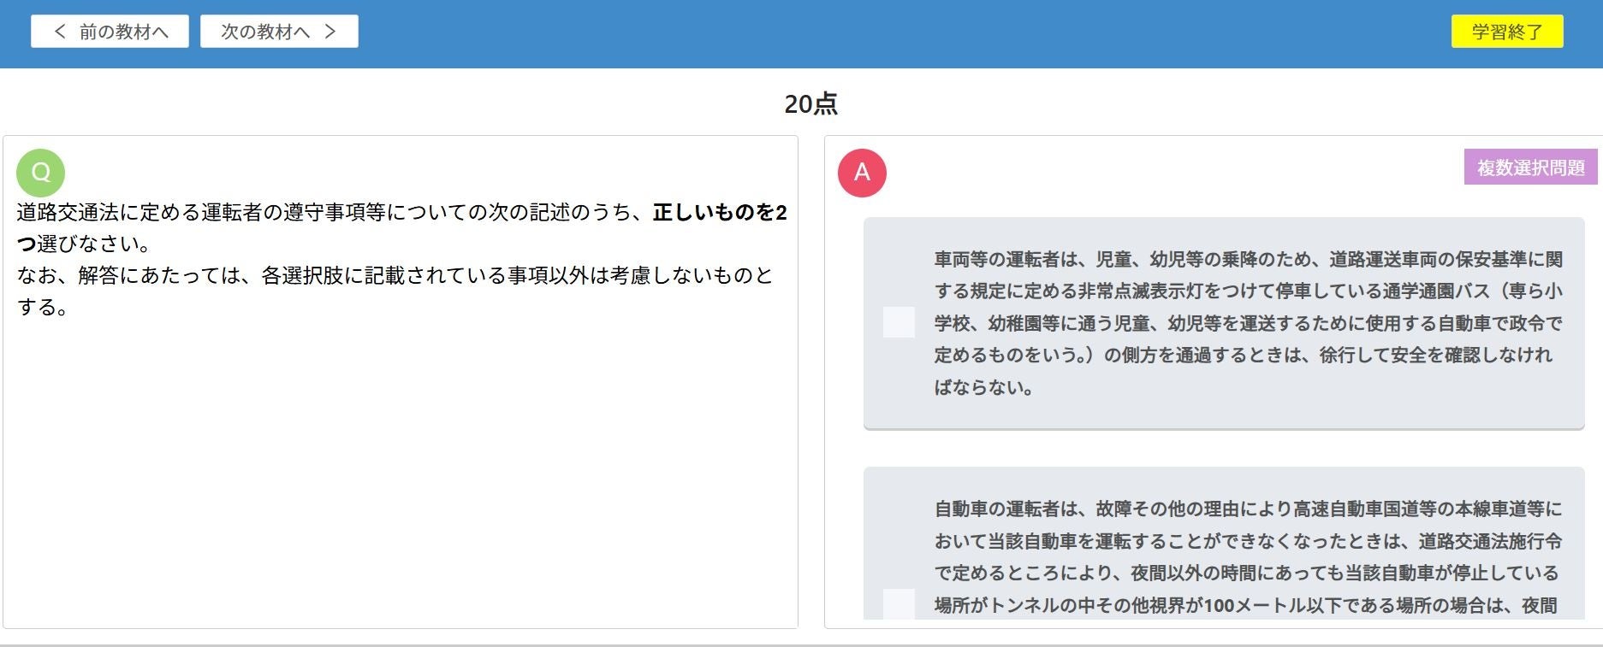Click the red A answer icon
1603x647 pixels.
click(x=862, y=173)
